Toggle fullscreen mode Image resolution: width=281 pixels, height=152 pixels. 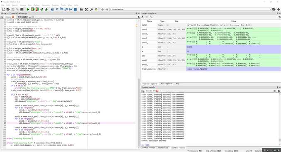coord(86,9)
